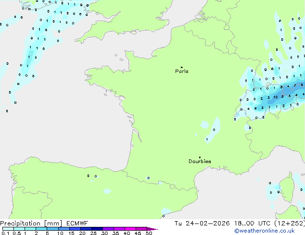Click the date '24-02-2026' text
305x235 pixels.
[x=207, y=223]
